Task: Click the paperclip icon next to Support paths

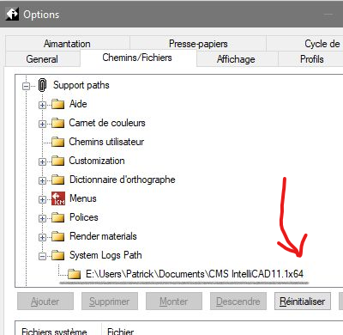Action: [42, 85]
